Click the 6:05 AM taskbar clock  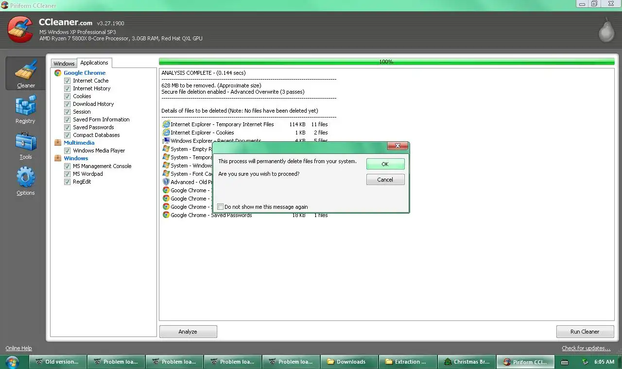604,362
